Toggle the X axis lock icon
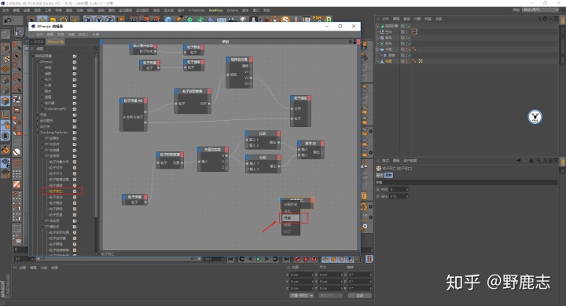Viewport: 566px width, 306px height. [x=88, y=20]
